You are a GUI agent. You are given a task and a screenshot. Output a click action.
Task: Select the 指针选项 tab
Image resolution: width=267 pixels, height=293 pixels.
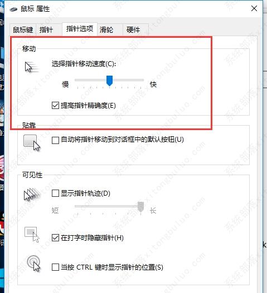pyautogui.click(x=80, y=29)
